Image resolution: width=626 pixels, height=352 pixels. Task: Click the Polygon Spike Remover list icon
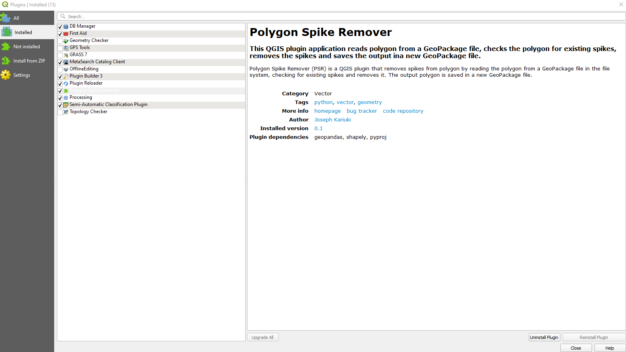(66, 91)
